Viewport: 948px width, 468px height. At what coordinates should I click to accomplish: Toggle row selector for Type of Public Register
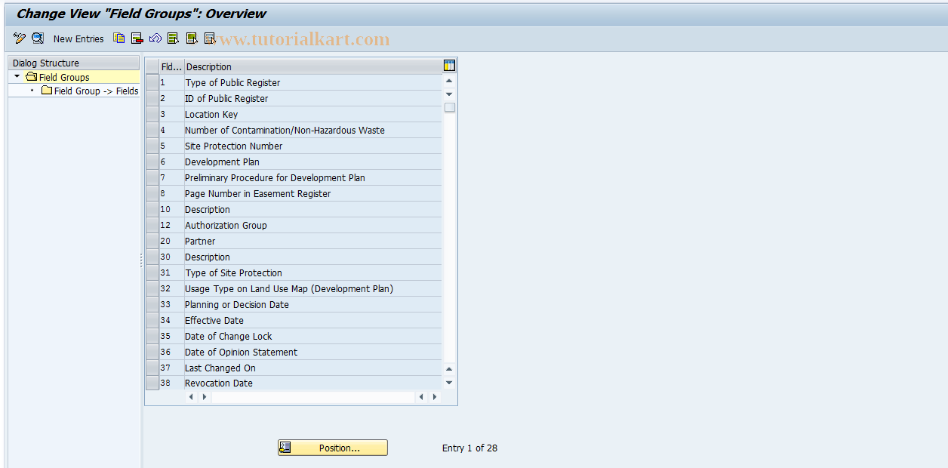pos(152,82)
